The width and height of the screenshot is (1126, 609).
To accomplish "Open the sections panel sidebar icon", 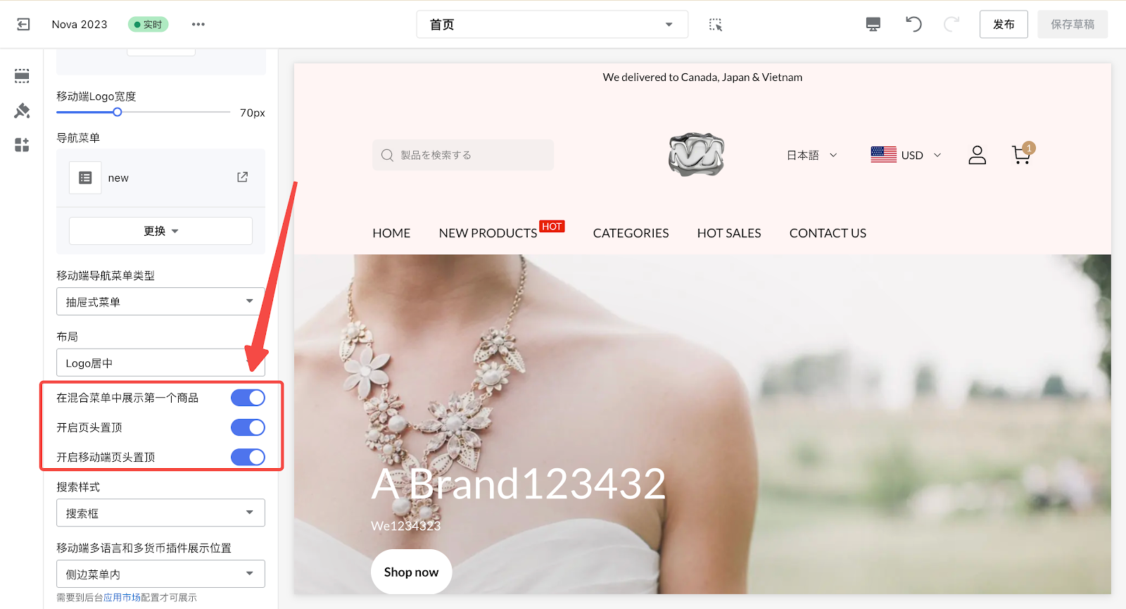I will [22, 76].
